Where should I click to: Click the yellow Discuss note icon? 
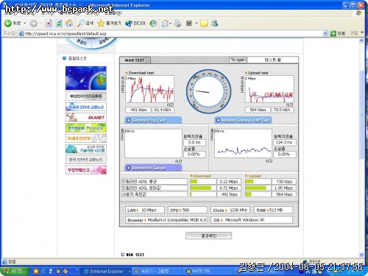(x=204, y=24)
